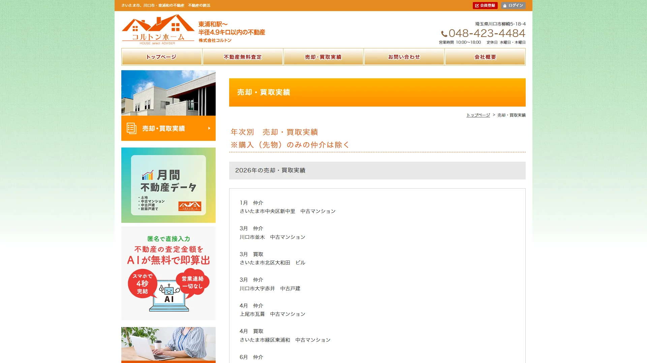
Task: Open the 会社概要 navigation tab
Action: [x=485, y=57]
